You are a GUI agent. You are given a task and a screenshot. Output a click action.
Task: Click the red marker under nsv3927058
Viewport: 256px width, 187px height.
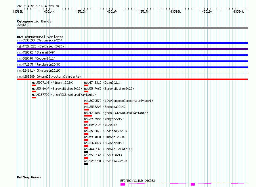pos(86,122)
